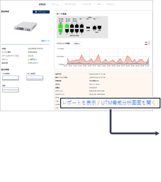Click the BRI LINE port icon
The width and height of the screenshot is (161, 182).
pyautogui.click(x=99, y=28)
